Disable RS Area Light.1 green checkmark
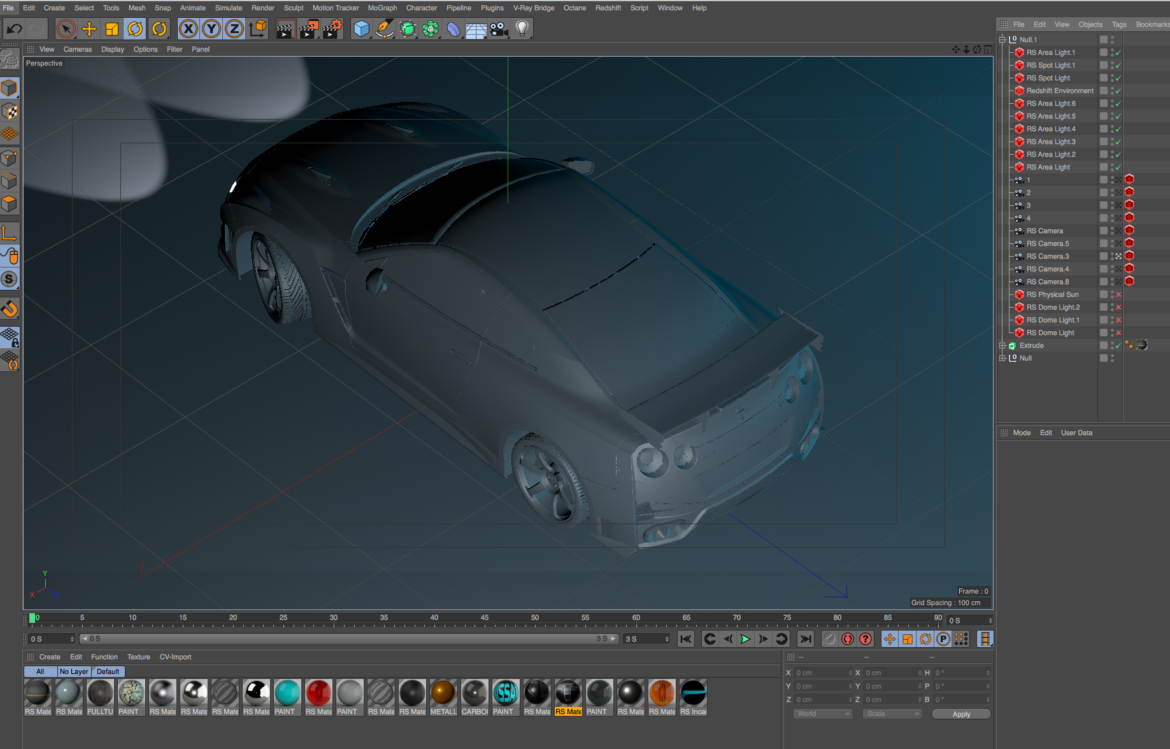Screen dimensions: 1170x749 pyautogui.click(x=1118, y=53)
